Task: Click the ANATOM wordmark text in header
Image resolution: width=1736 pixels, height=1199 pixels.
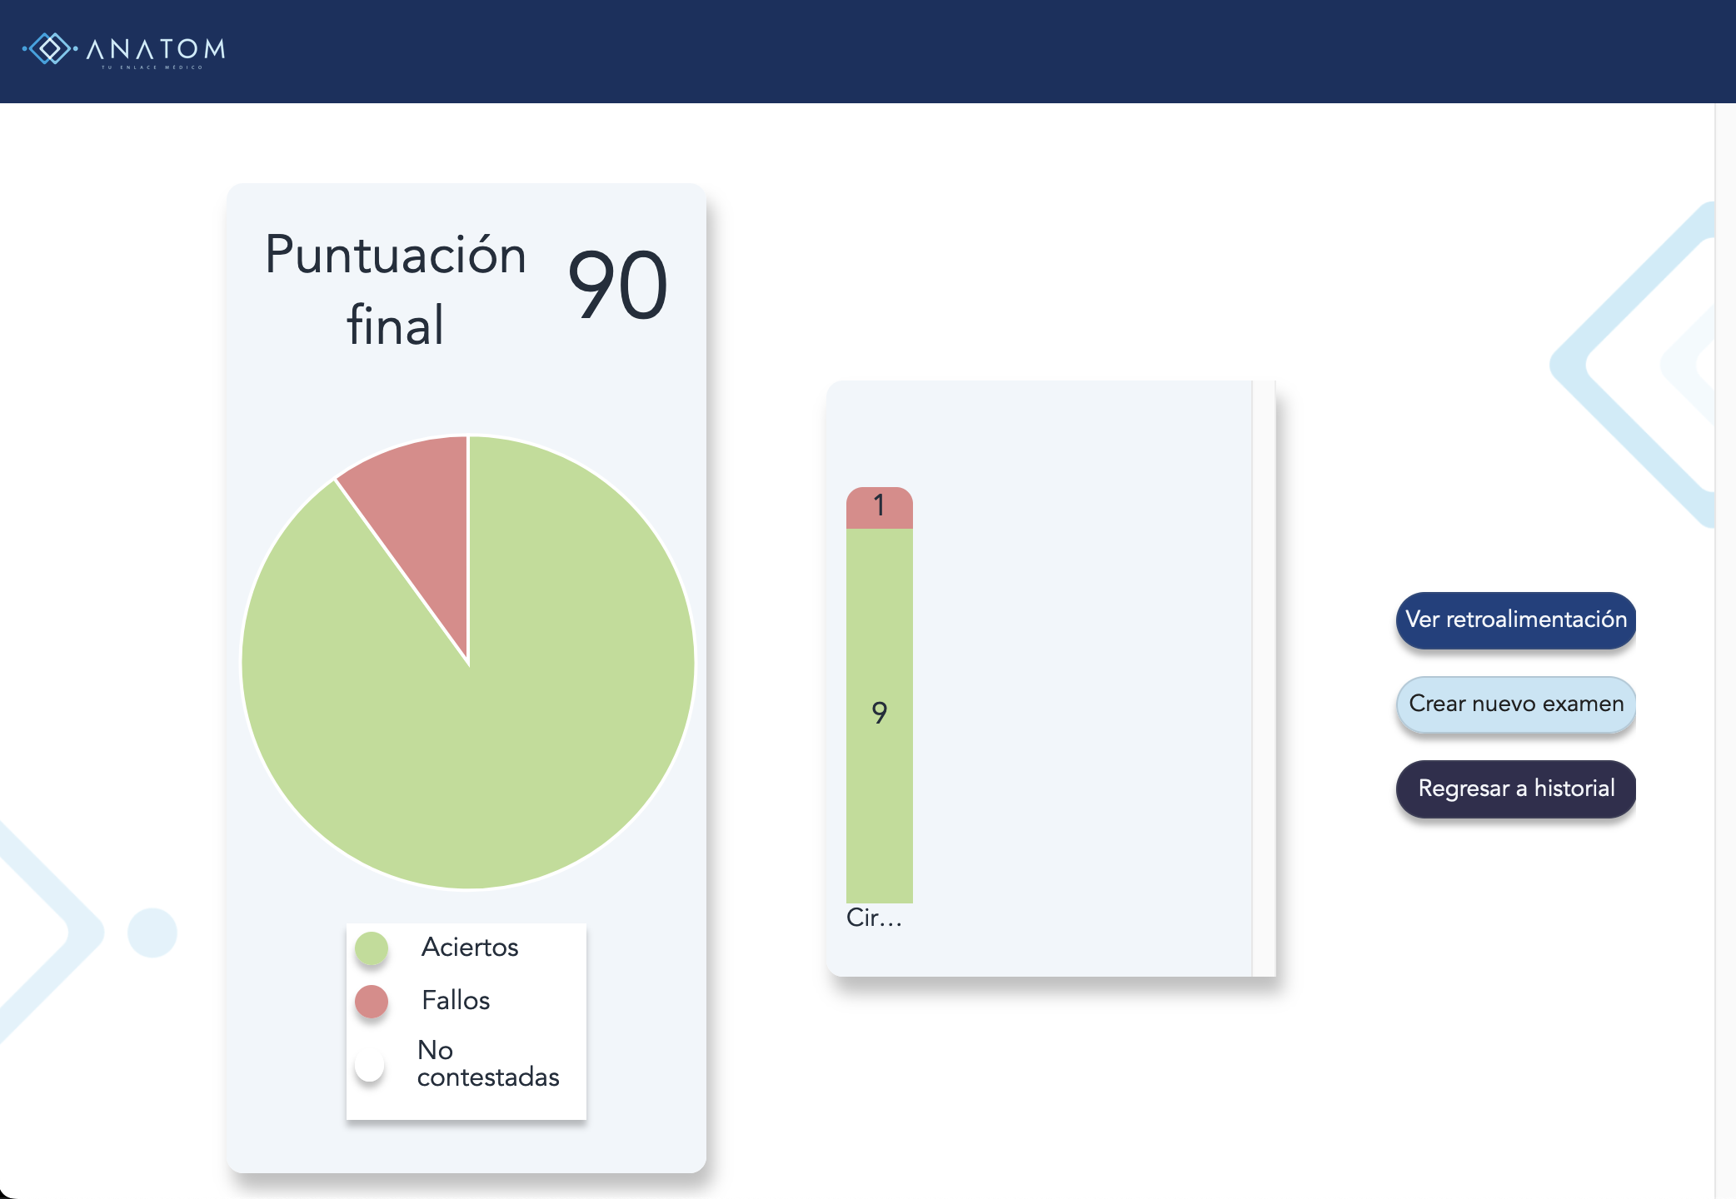Action: [x=156, y=50]
